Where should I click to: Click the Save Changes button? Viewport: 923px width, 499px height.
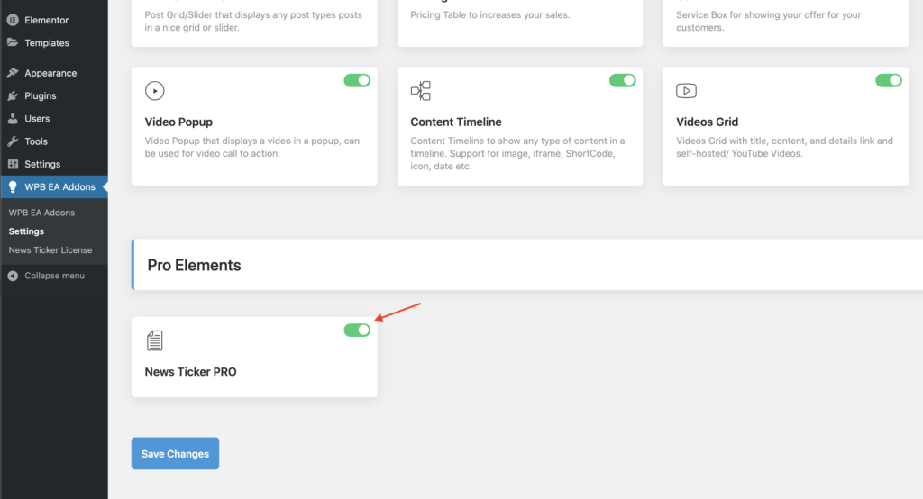pyautogui.click(x=176, y=454)
